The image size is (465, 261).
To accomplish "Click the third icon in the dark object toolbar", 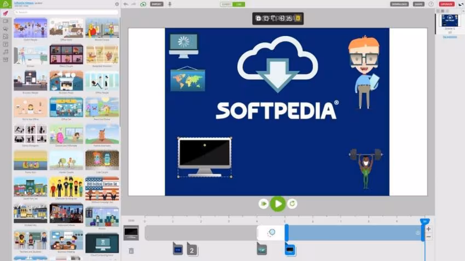I will [274, 19].
